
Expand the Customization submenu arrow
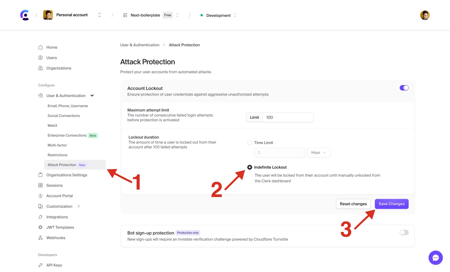(x=79, y=206)
